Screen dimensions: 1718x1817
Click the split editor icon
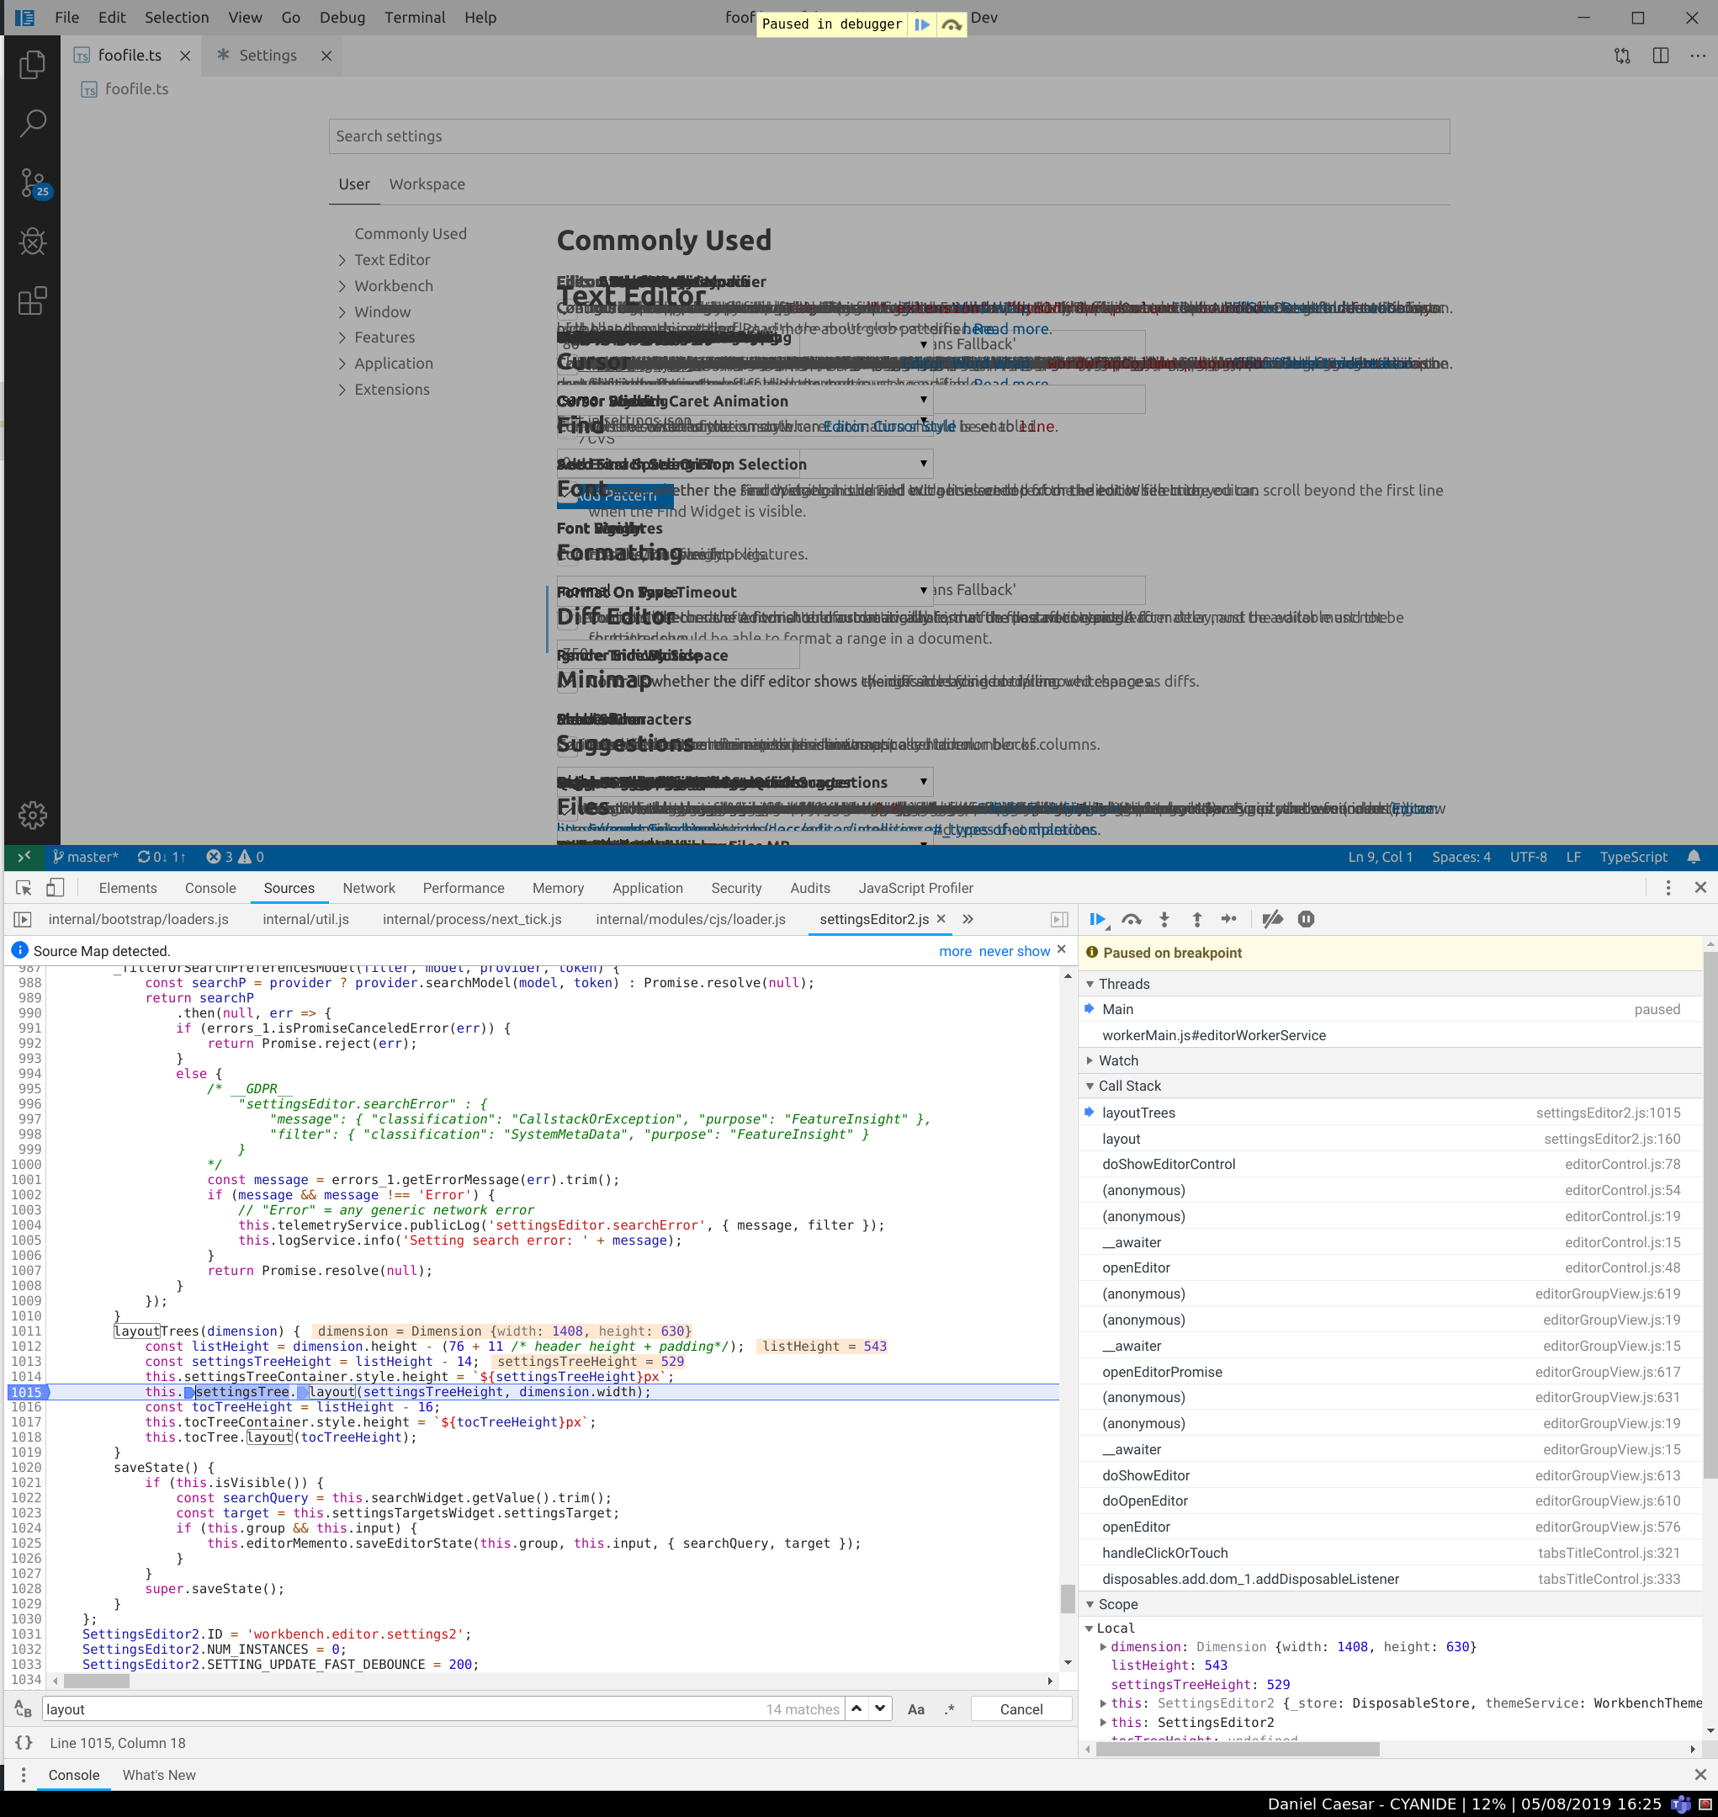tap(1660, 56)
